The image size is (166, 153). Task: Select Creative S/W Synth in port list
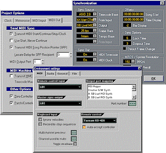[x=110, y=90]
